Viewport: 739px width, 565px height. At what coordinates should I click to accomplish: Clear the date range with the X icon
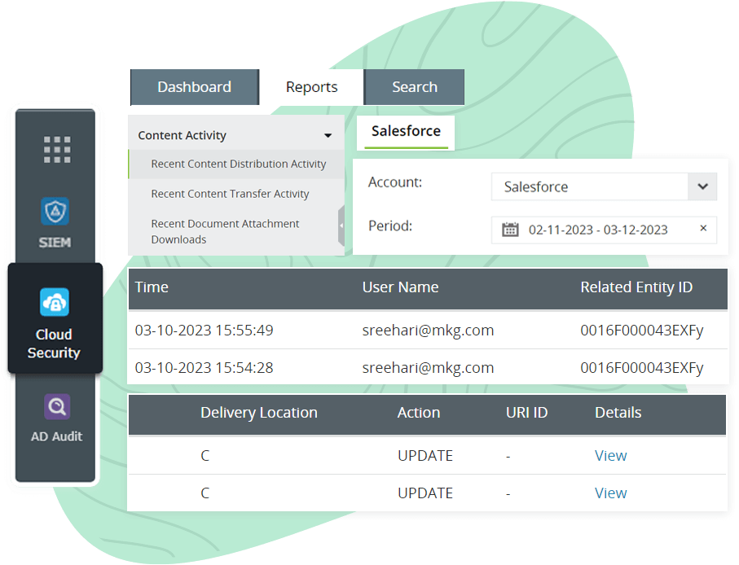pos(702,230)
